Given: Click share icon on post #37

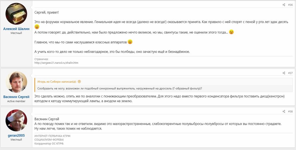Looking at the screenshot, I should [284, 73].
